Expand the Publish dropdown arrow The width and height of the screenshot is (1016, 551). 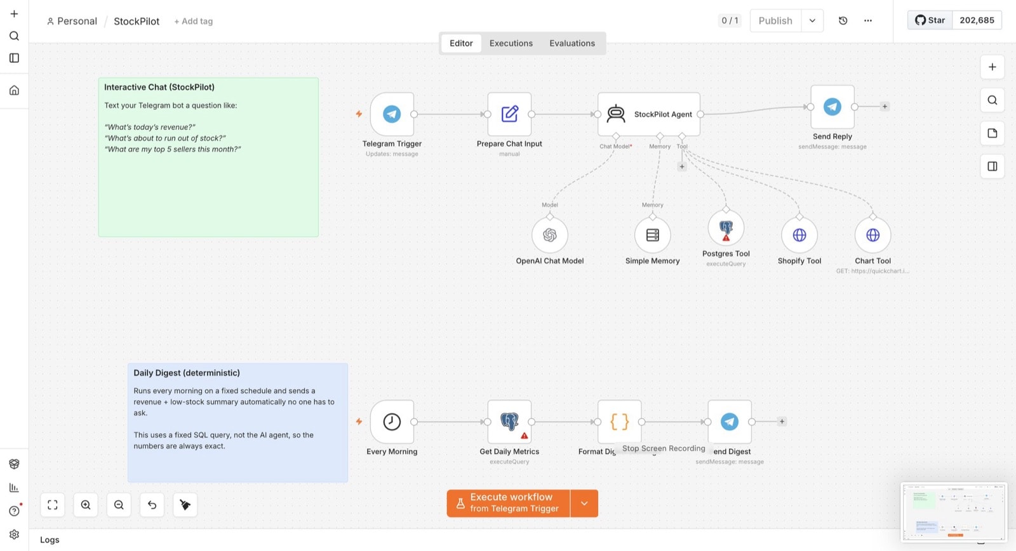pyautogui.click(x=812, y=20)
